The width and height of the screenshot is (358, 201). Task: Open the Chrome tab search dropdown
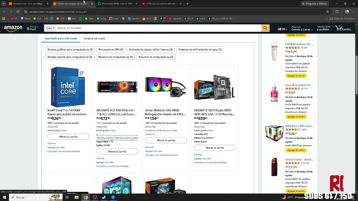click(x=4, y=4)
